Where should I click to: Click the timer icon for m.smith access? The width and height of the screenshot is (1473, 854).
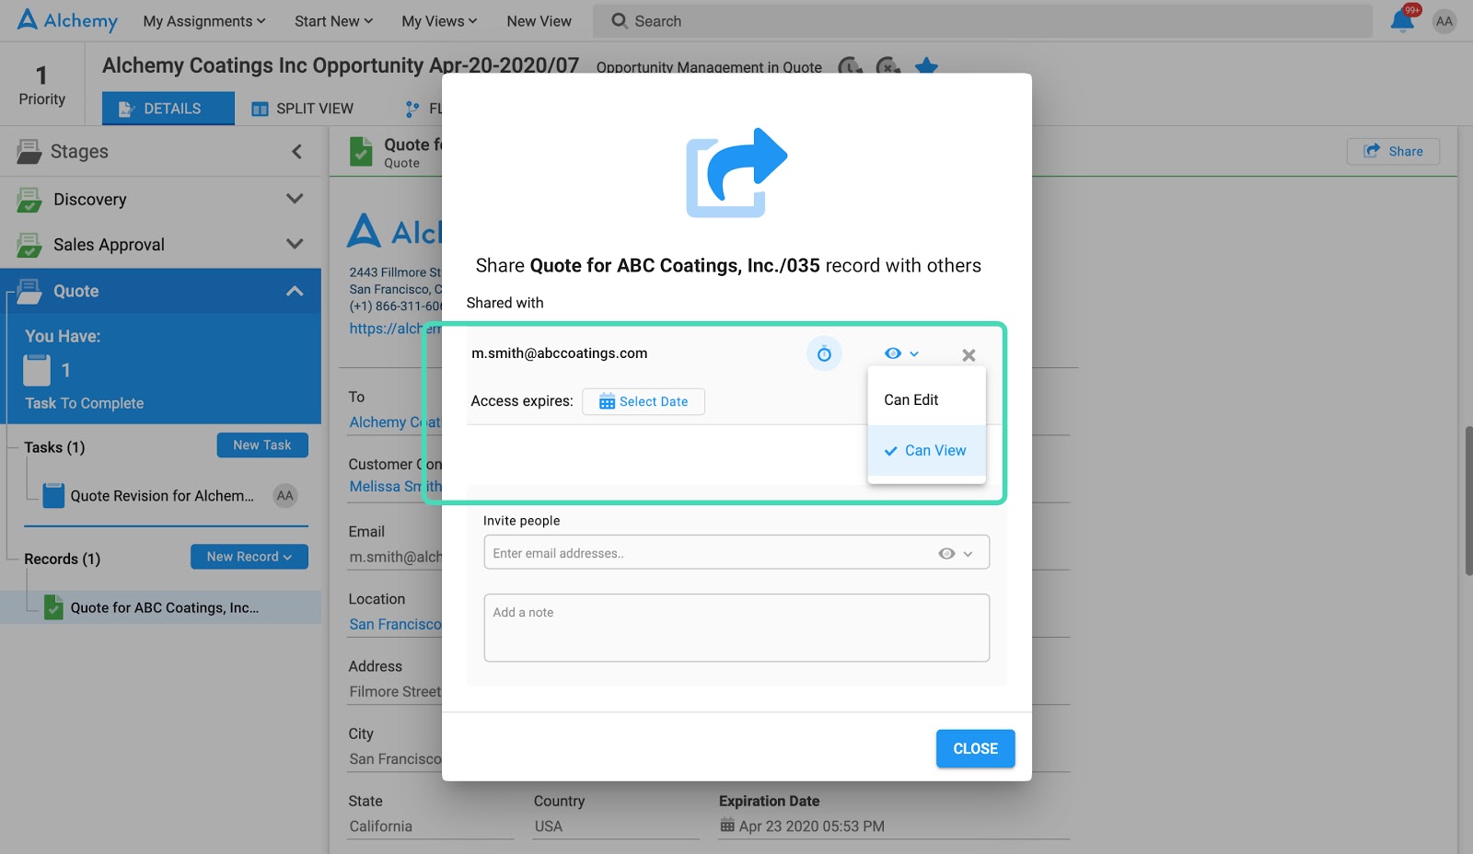(824, 353)
